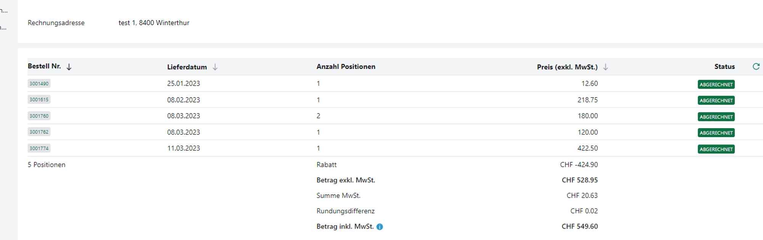Click the info icon next to Betrag inkl. MwSt.
Image resolution: width=763 pixels, height=240 pixels.
[x=380, y=227]
